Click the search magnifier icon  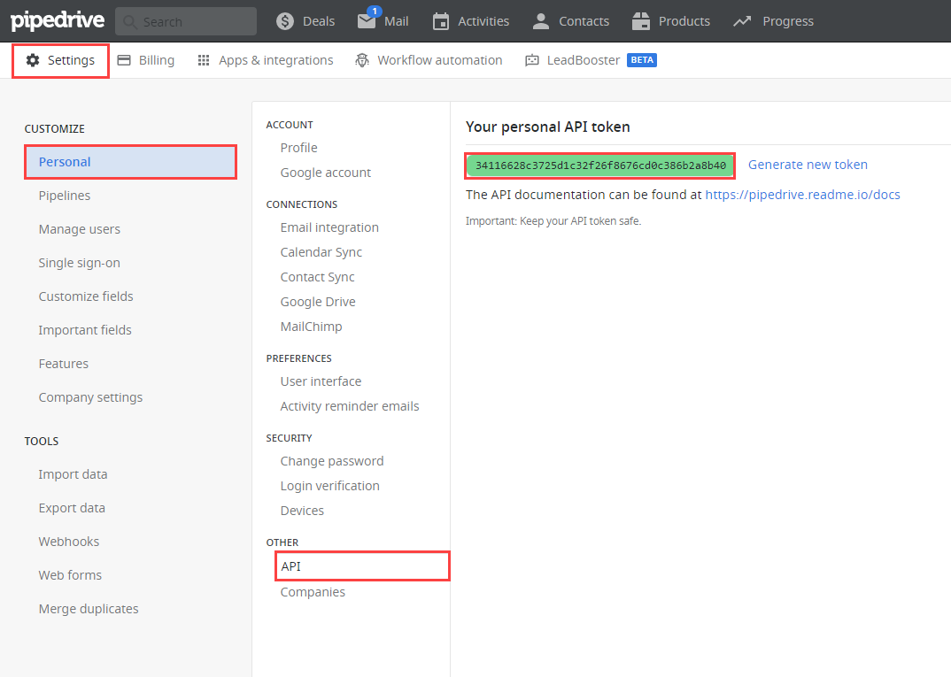[x=129, y=22]
